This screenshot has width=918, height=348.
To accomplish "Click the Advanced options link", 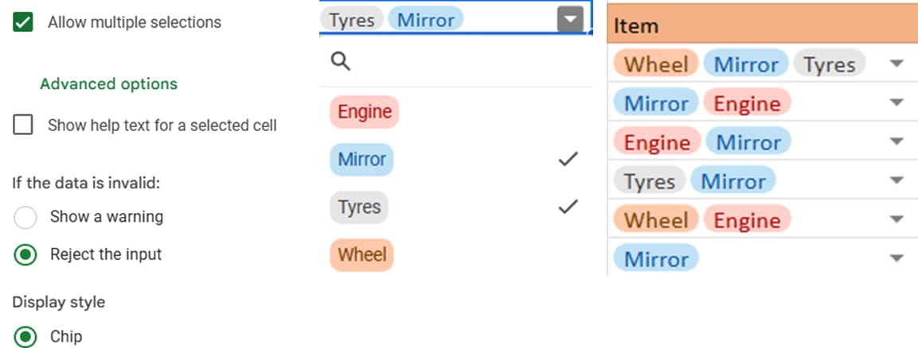I will (x=108, y=84).
